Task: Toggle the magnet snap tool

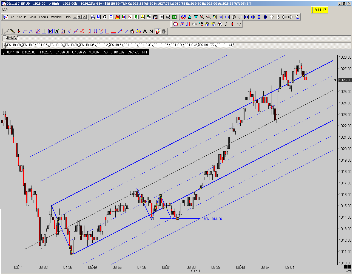Action: pos(158,31)
